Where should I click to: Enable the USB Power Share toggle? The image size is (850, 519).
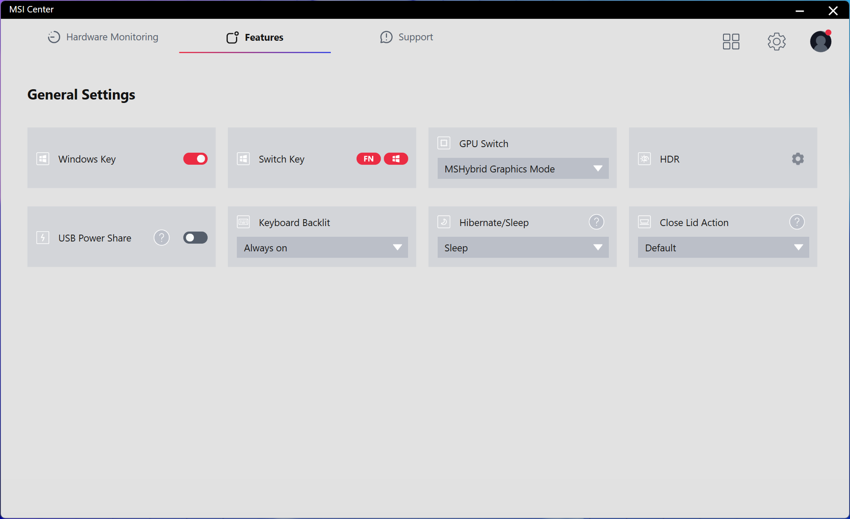[195, 238]
